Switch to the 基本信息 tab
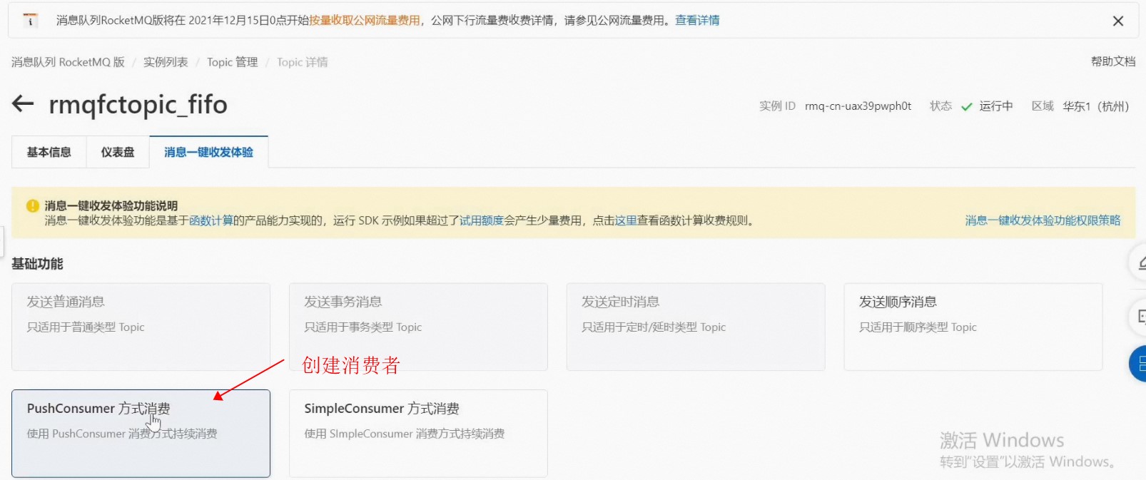 49,152
